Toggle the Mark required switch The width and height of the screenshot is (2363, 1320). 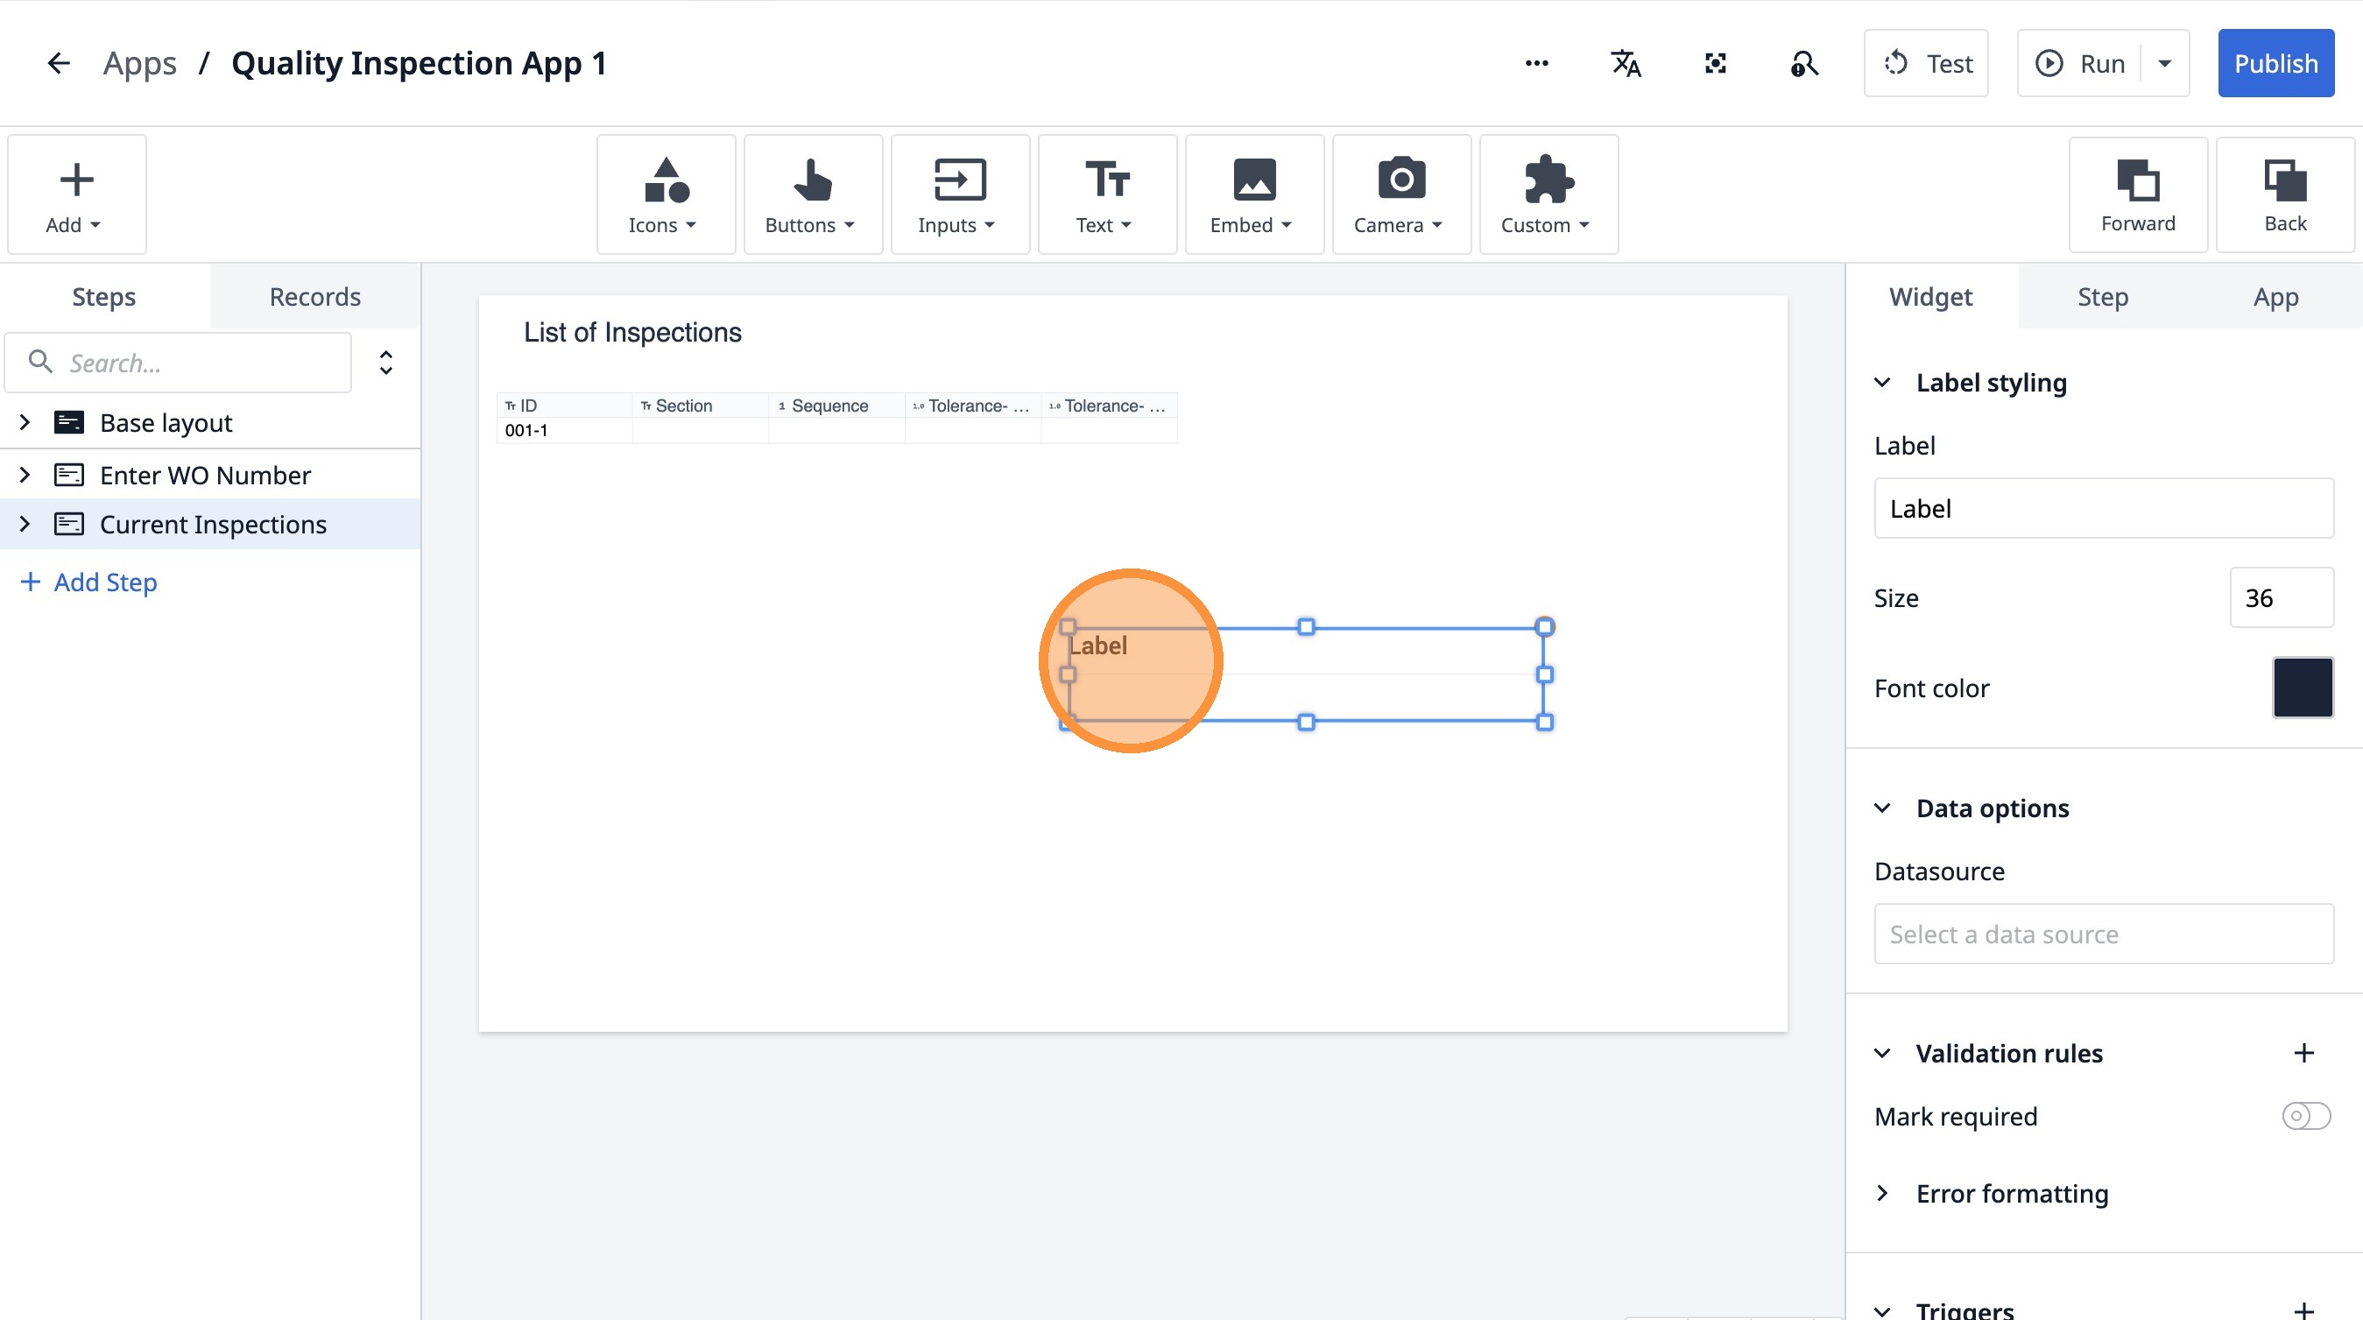pyautogui.click(x=2305, y=1115)
